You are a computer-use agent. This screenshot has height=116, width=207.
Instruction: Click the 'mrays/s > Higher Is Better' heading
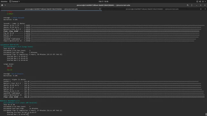point(15,79)
